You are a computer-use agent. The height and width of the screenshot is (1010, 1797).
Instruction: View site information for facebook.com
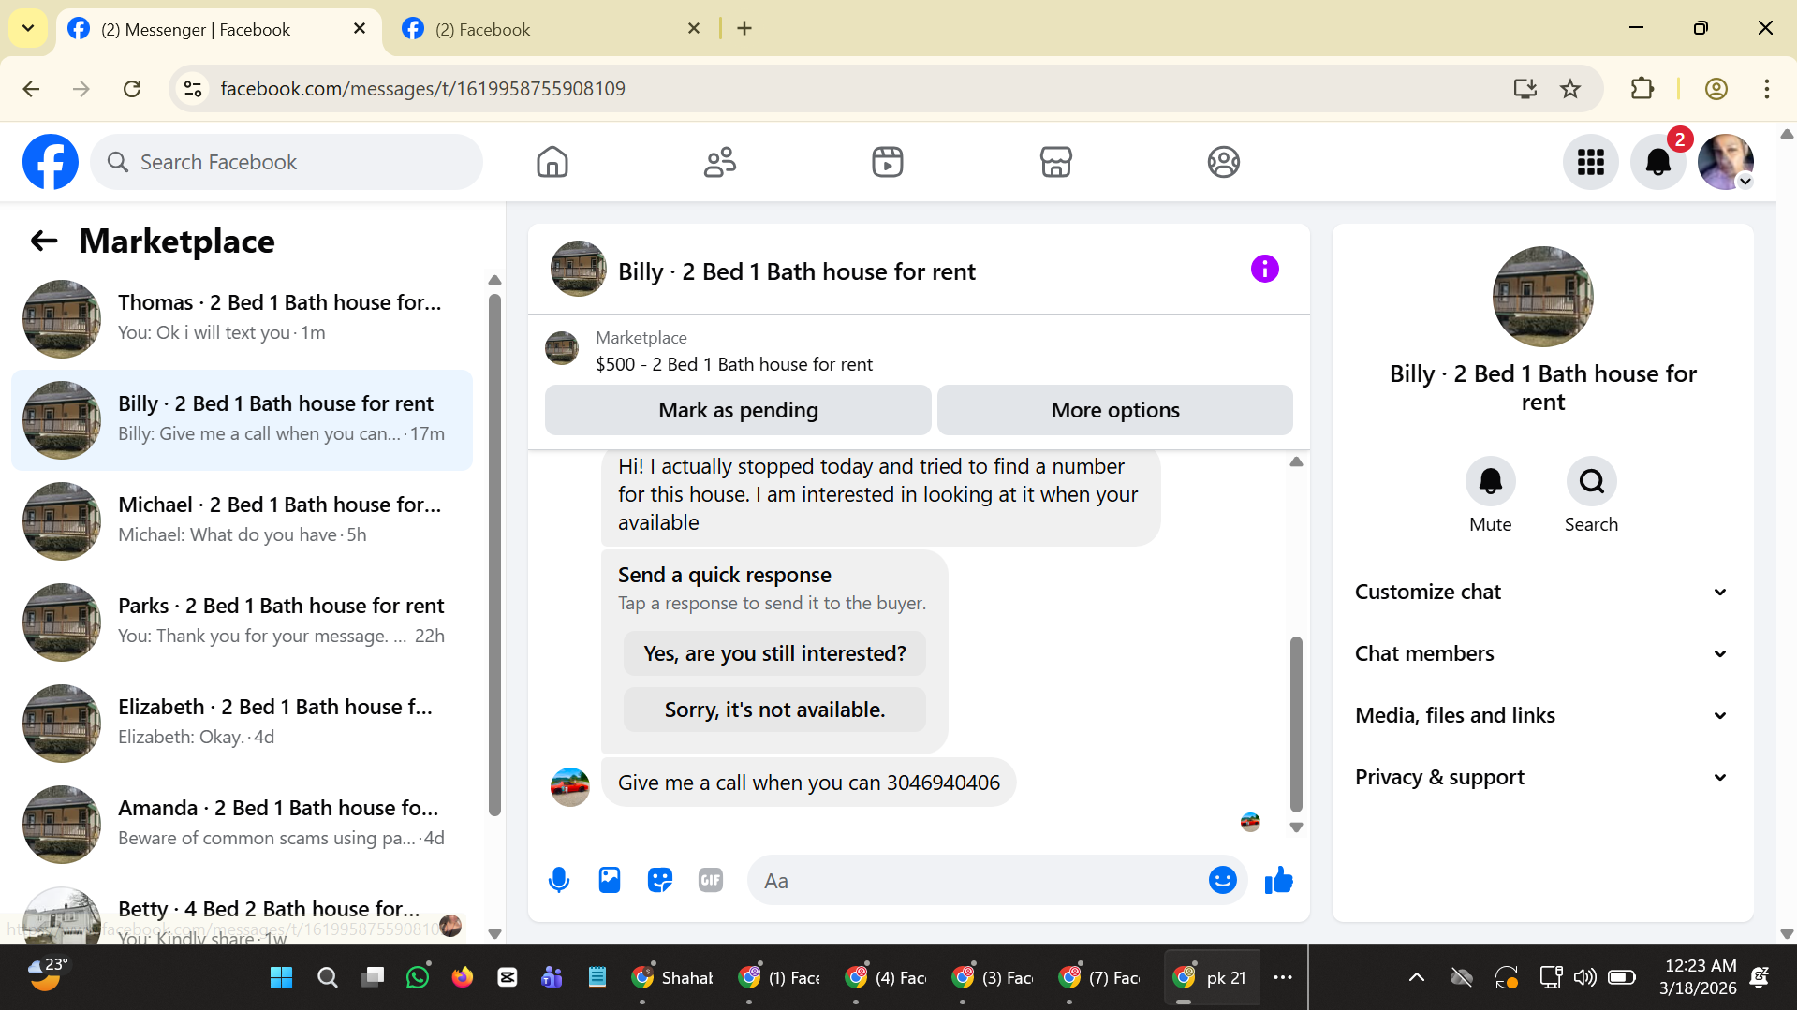click(x=193, y=89)
